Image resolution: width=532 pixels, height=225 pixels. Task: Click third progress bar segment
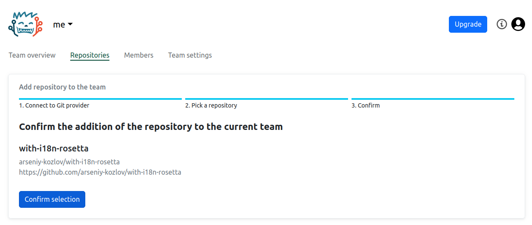pos(432,99)
